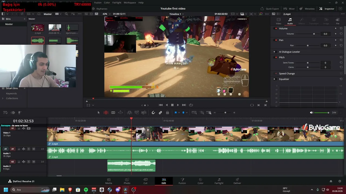Open the Metadata panel
Screen dimensions: 346x194
click(307, 9)
